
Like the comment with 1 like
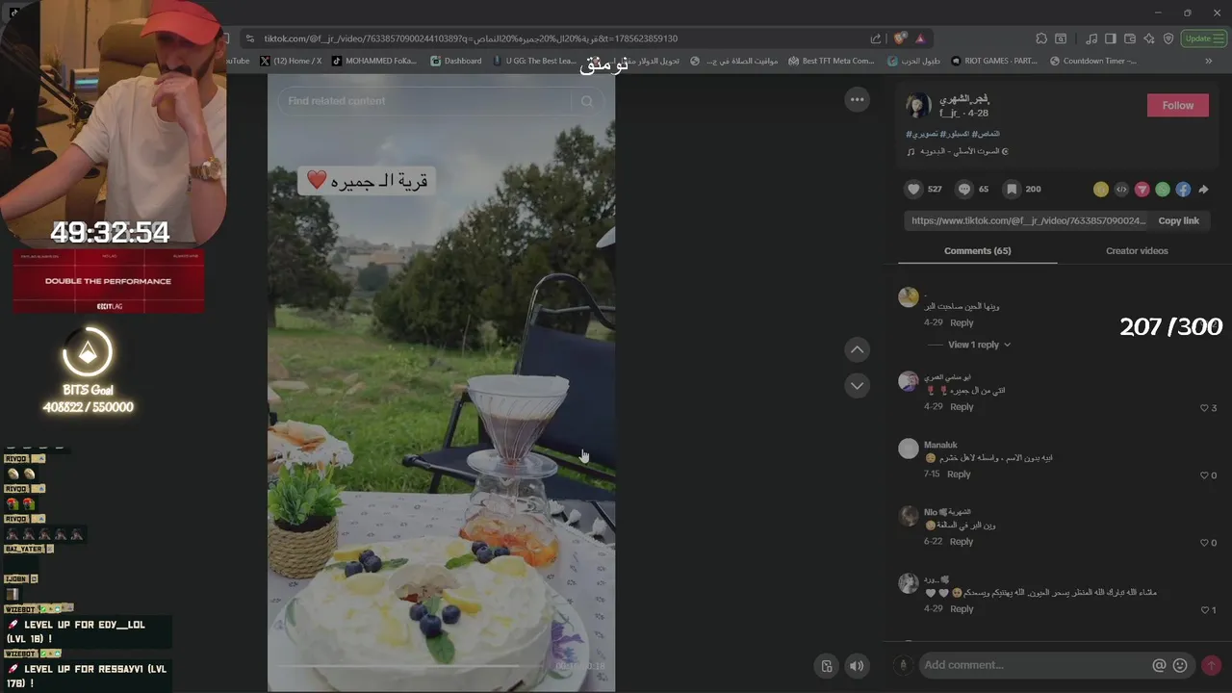1204,610
